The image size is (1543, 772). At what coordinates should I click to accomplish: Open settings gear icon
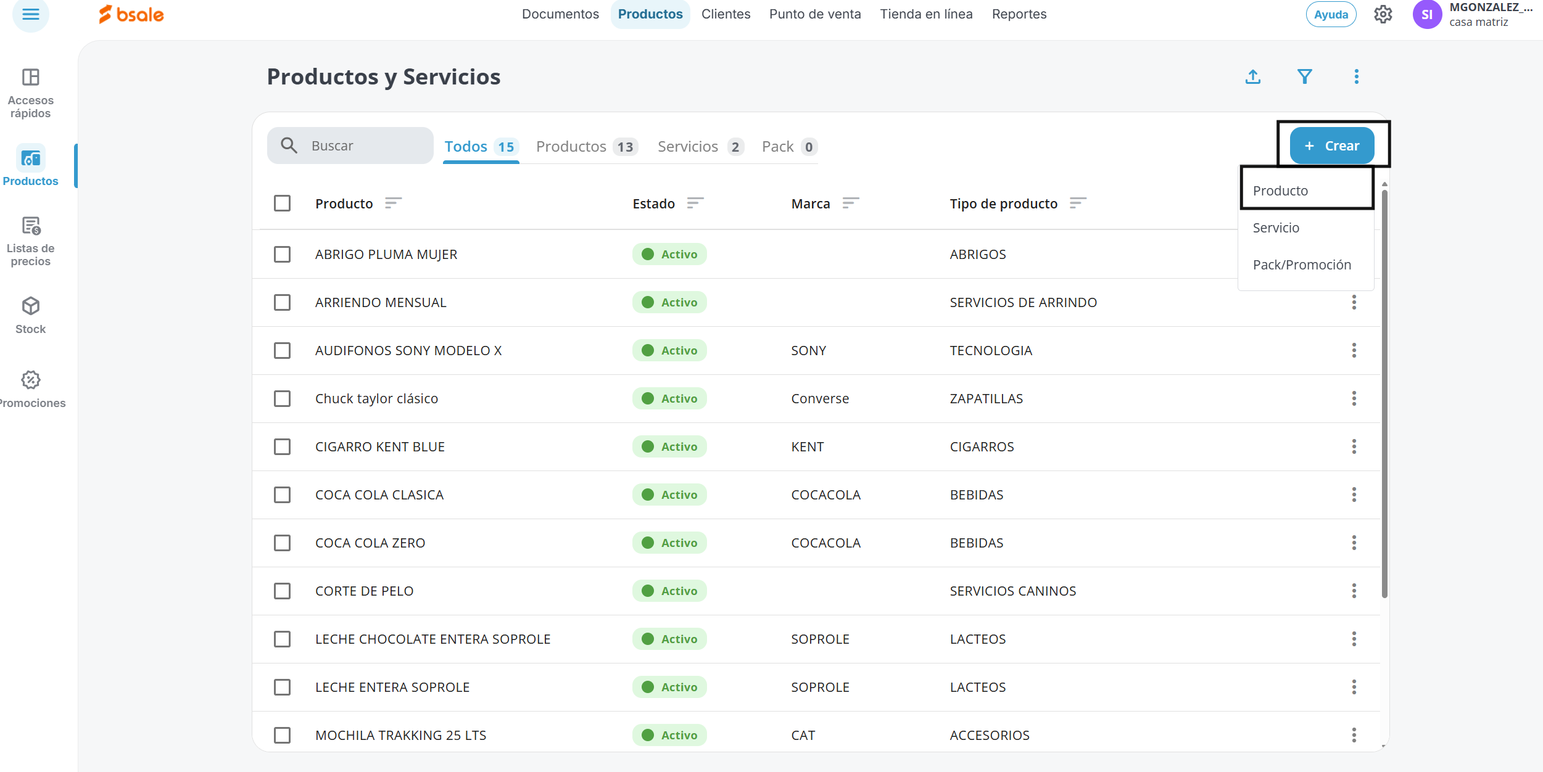tap(1383, 14)
